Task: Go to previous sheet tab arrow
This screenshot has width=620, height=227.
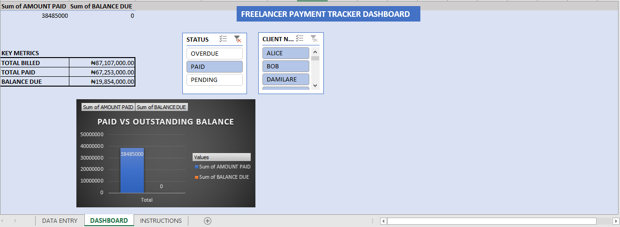Action: tap(3, 220)
